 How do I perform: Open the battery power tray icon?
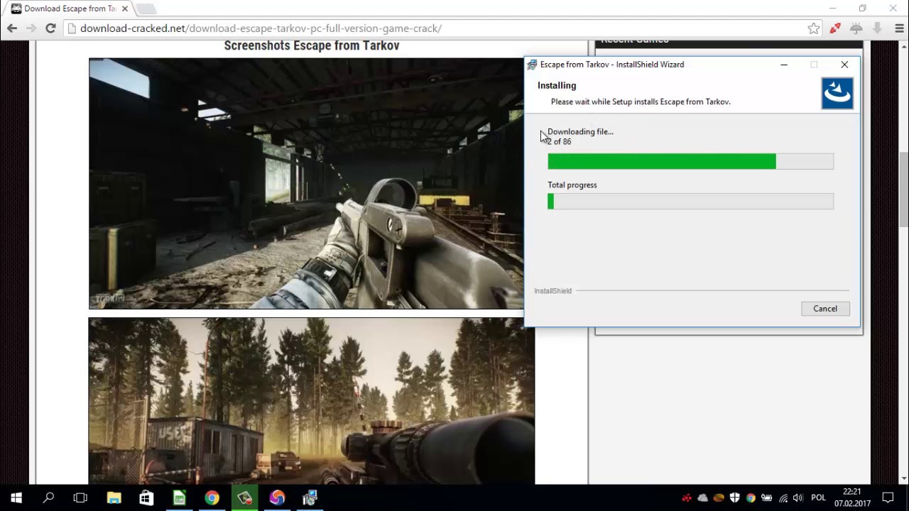(767, 498)
